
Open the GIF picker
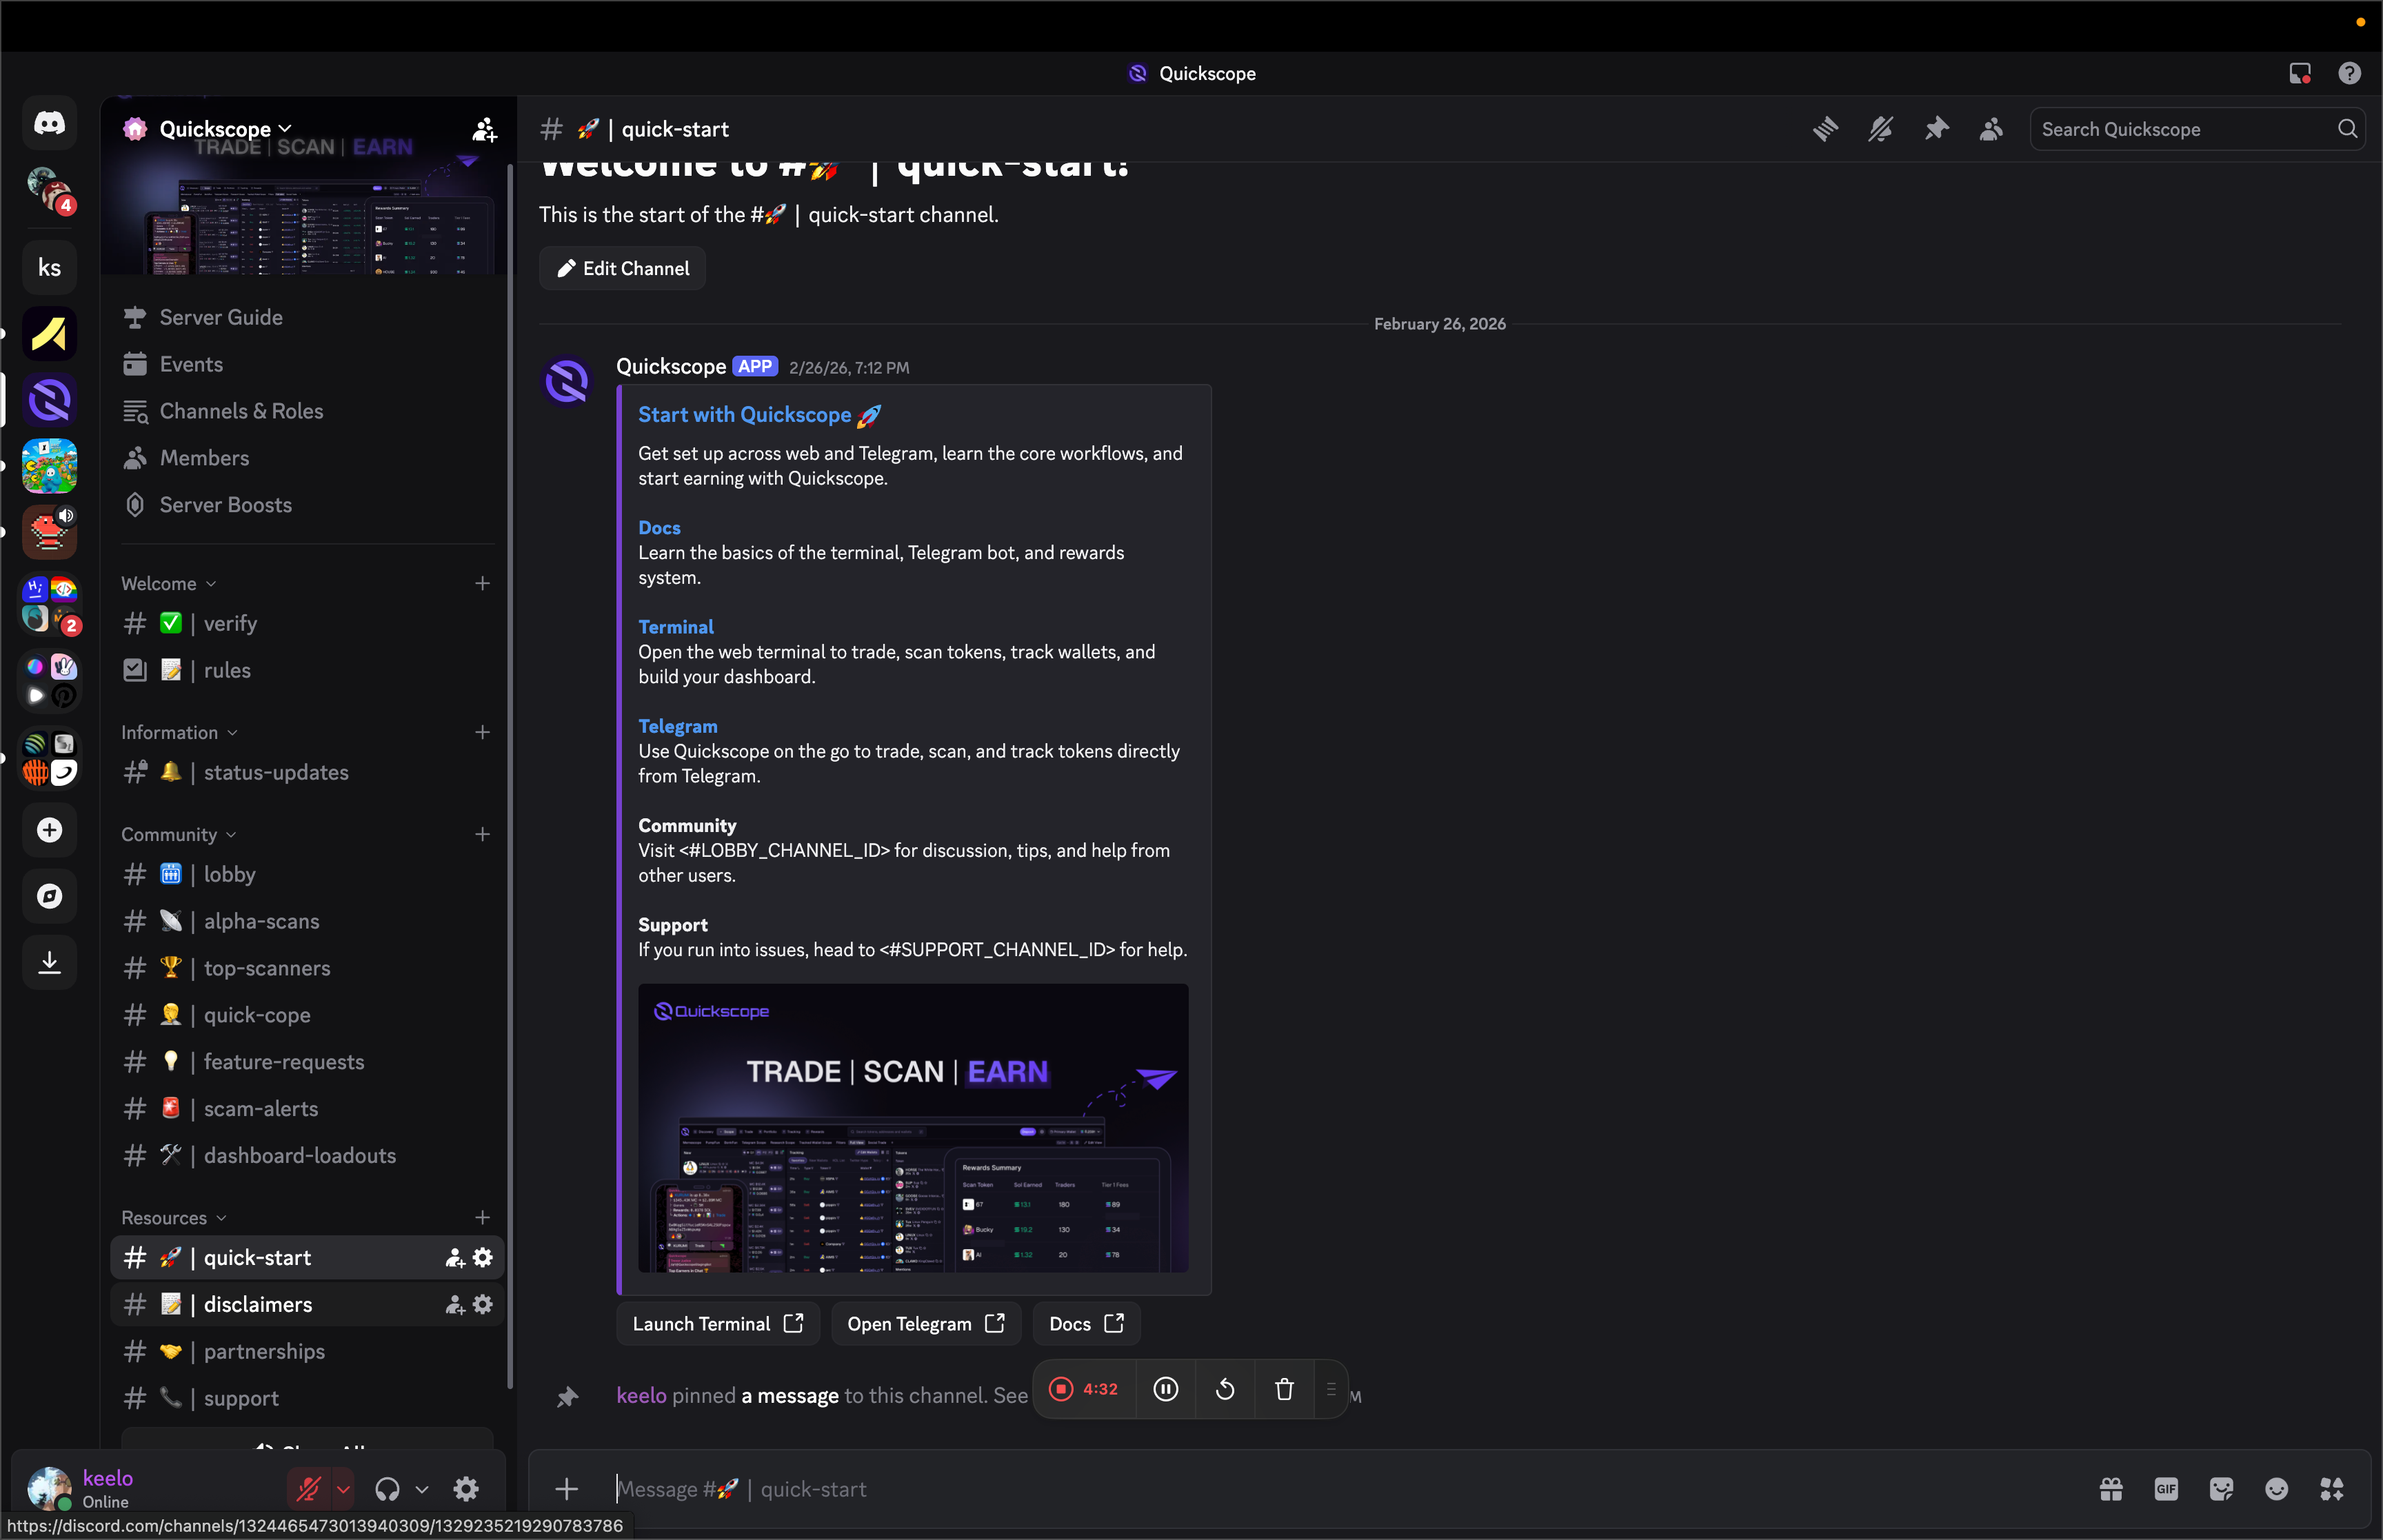(x=2166, y=1488)
